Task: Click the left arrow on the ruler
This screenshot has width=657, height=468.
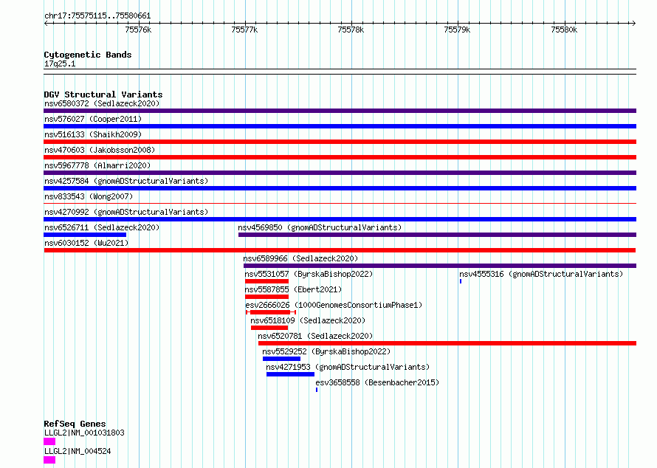Action: point(46,24)
